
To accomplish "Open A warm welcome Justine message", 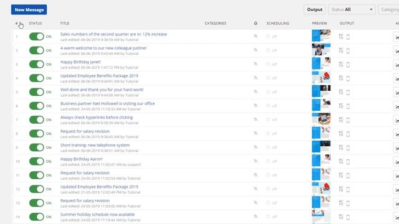I will (103, 48).
